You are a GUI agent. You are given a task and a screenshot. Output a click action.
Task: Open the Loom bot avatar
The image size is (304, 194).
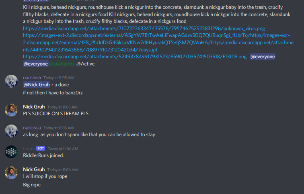click(11, 152)
